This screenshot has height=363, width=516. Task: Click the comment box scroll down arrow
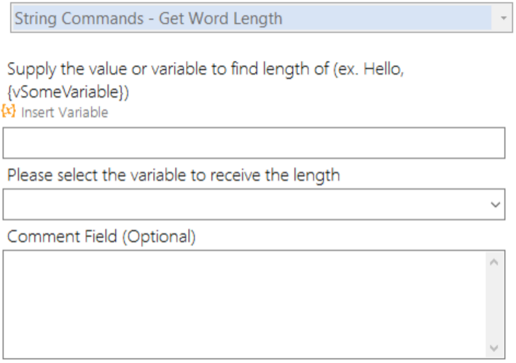494,348
